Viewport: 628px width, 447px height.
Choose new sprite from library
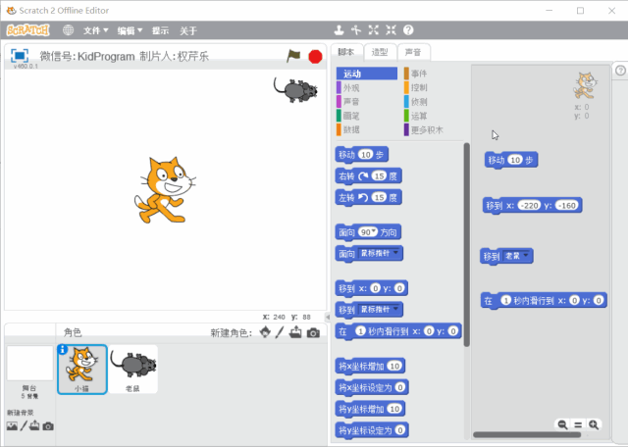point(265,332)
